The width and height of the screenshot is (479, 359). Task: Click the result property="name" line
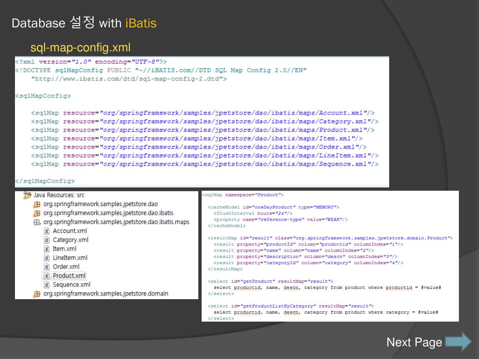[x=294, y=251]
